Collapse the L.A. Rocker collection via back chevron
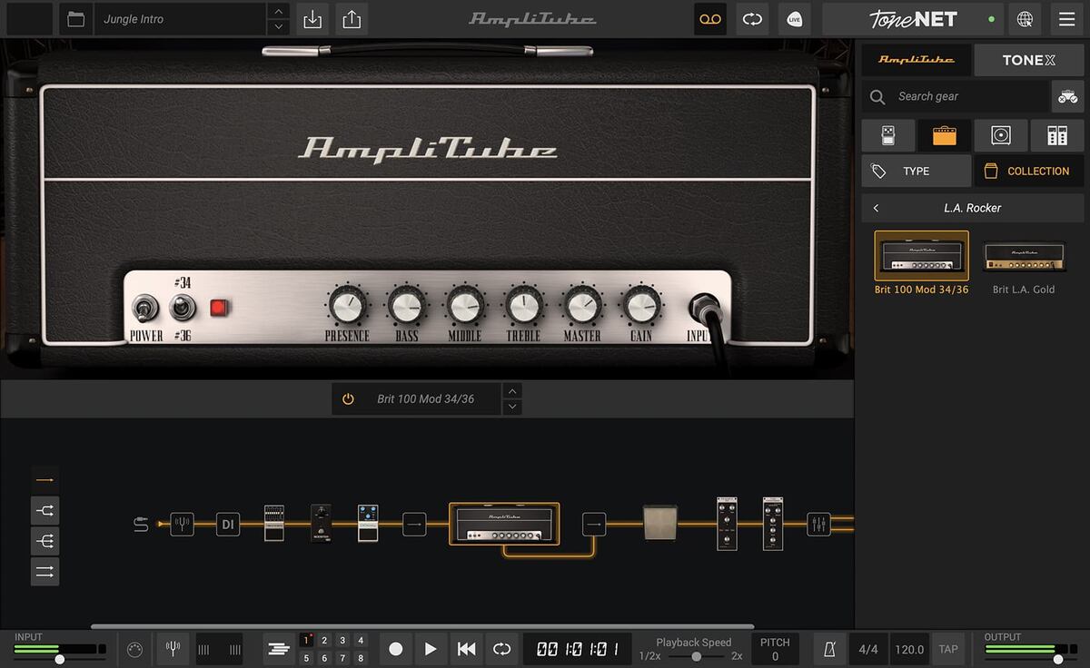Screen dimensions: 1090x668 pos(875,207)
